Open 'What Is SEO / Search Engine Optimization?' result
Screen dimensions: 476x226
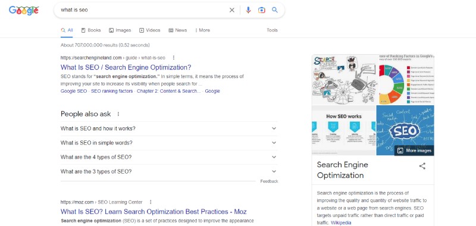(x=126, y=67)
